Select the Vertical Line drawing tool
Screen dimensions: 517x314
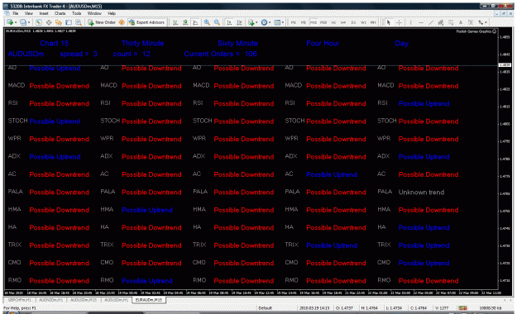[x=411, y=22]
